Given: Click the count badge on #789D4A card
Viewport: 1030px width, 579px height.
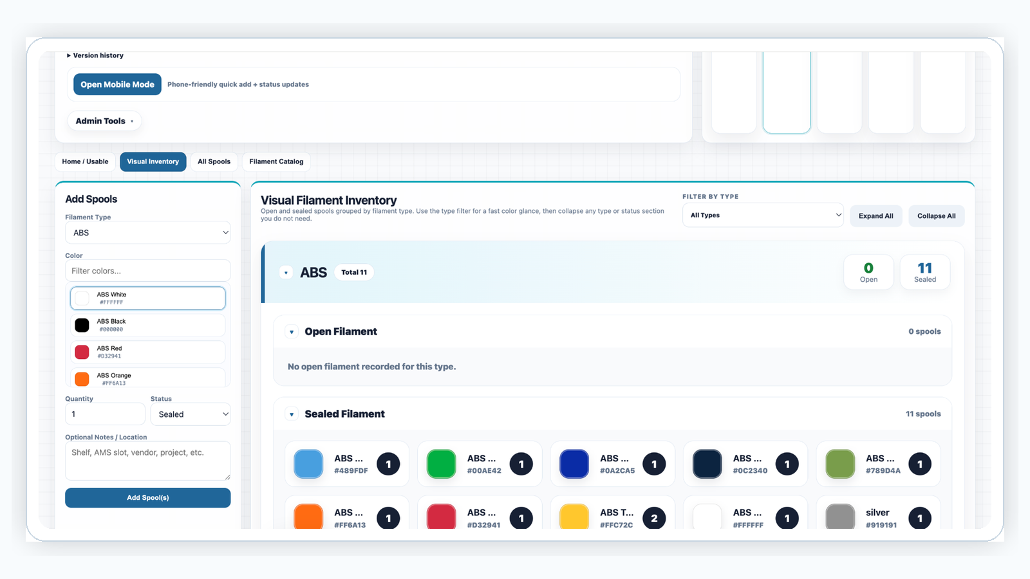Looking at the screenshot, I should (920, 464).
